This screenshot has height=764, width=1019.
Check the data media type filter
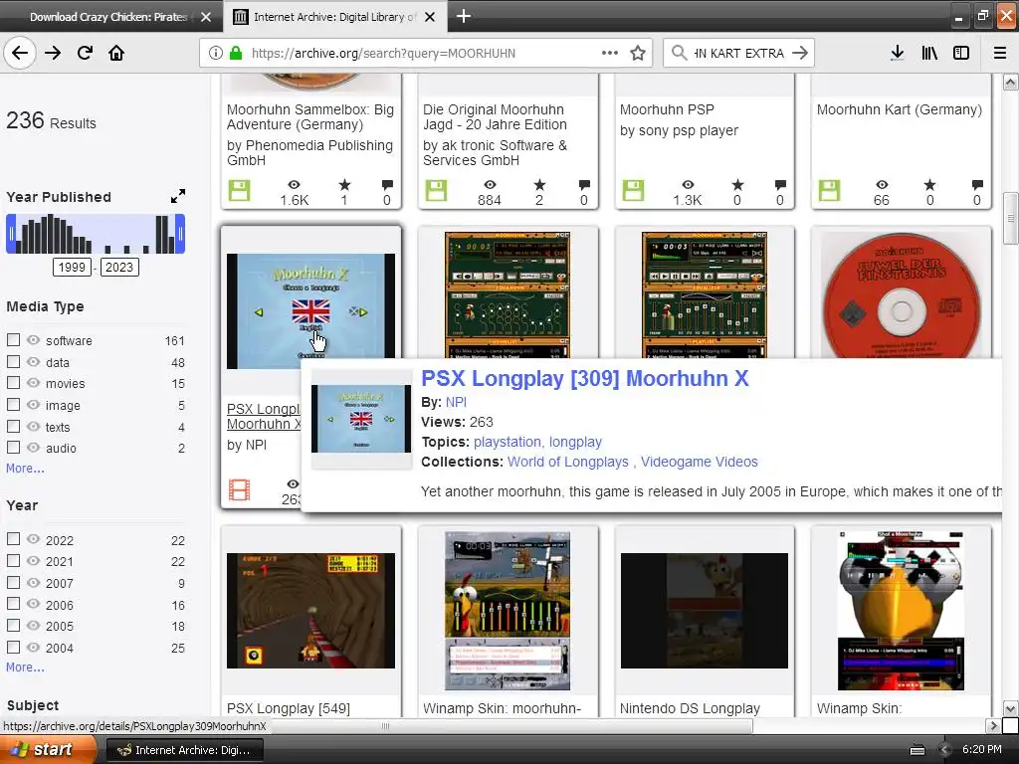pyautogui.click(x=13, y=361)
